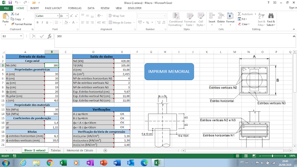Click the Format Painter icon
Screen dimensions: 297x167
13,24
